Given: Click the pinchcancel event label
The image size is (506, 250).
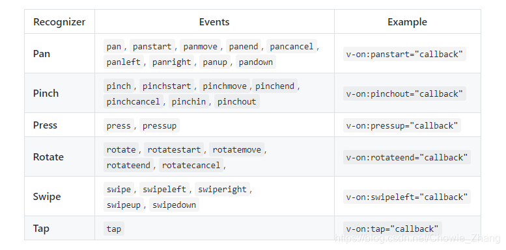Looking at the screenshot, I should point(134,101).
